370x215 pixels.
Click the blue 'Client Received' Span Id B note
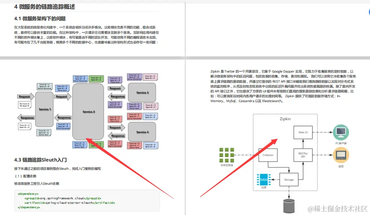coord(63,126)
